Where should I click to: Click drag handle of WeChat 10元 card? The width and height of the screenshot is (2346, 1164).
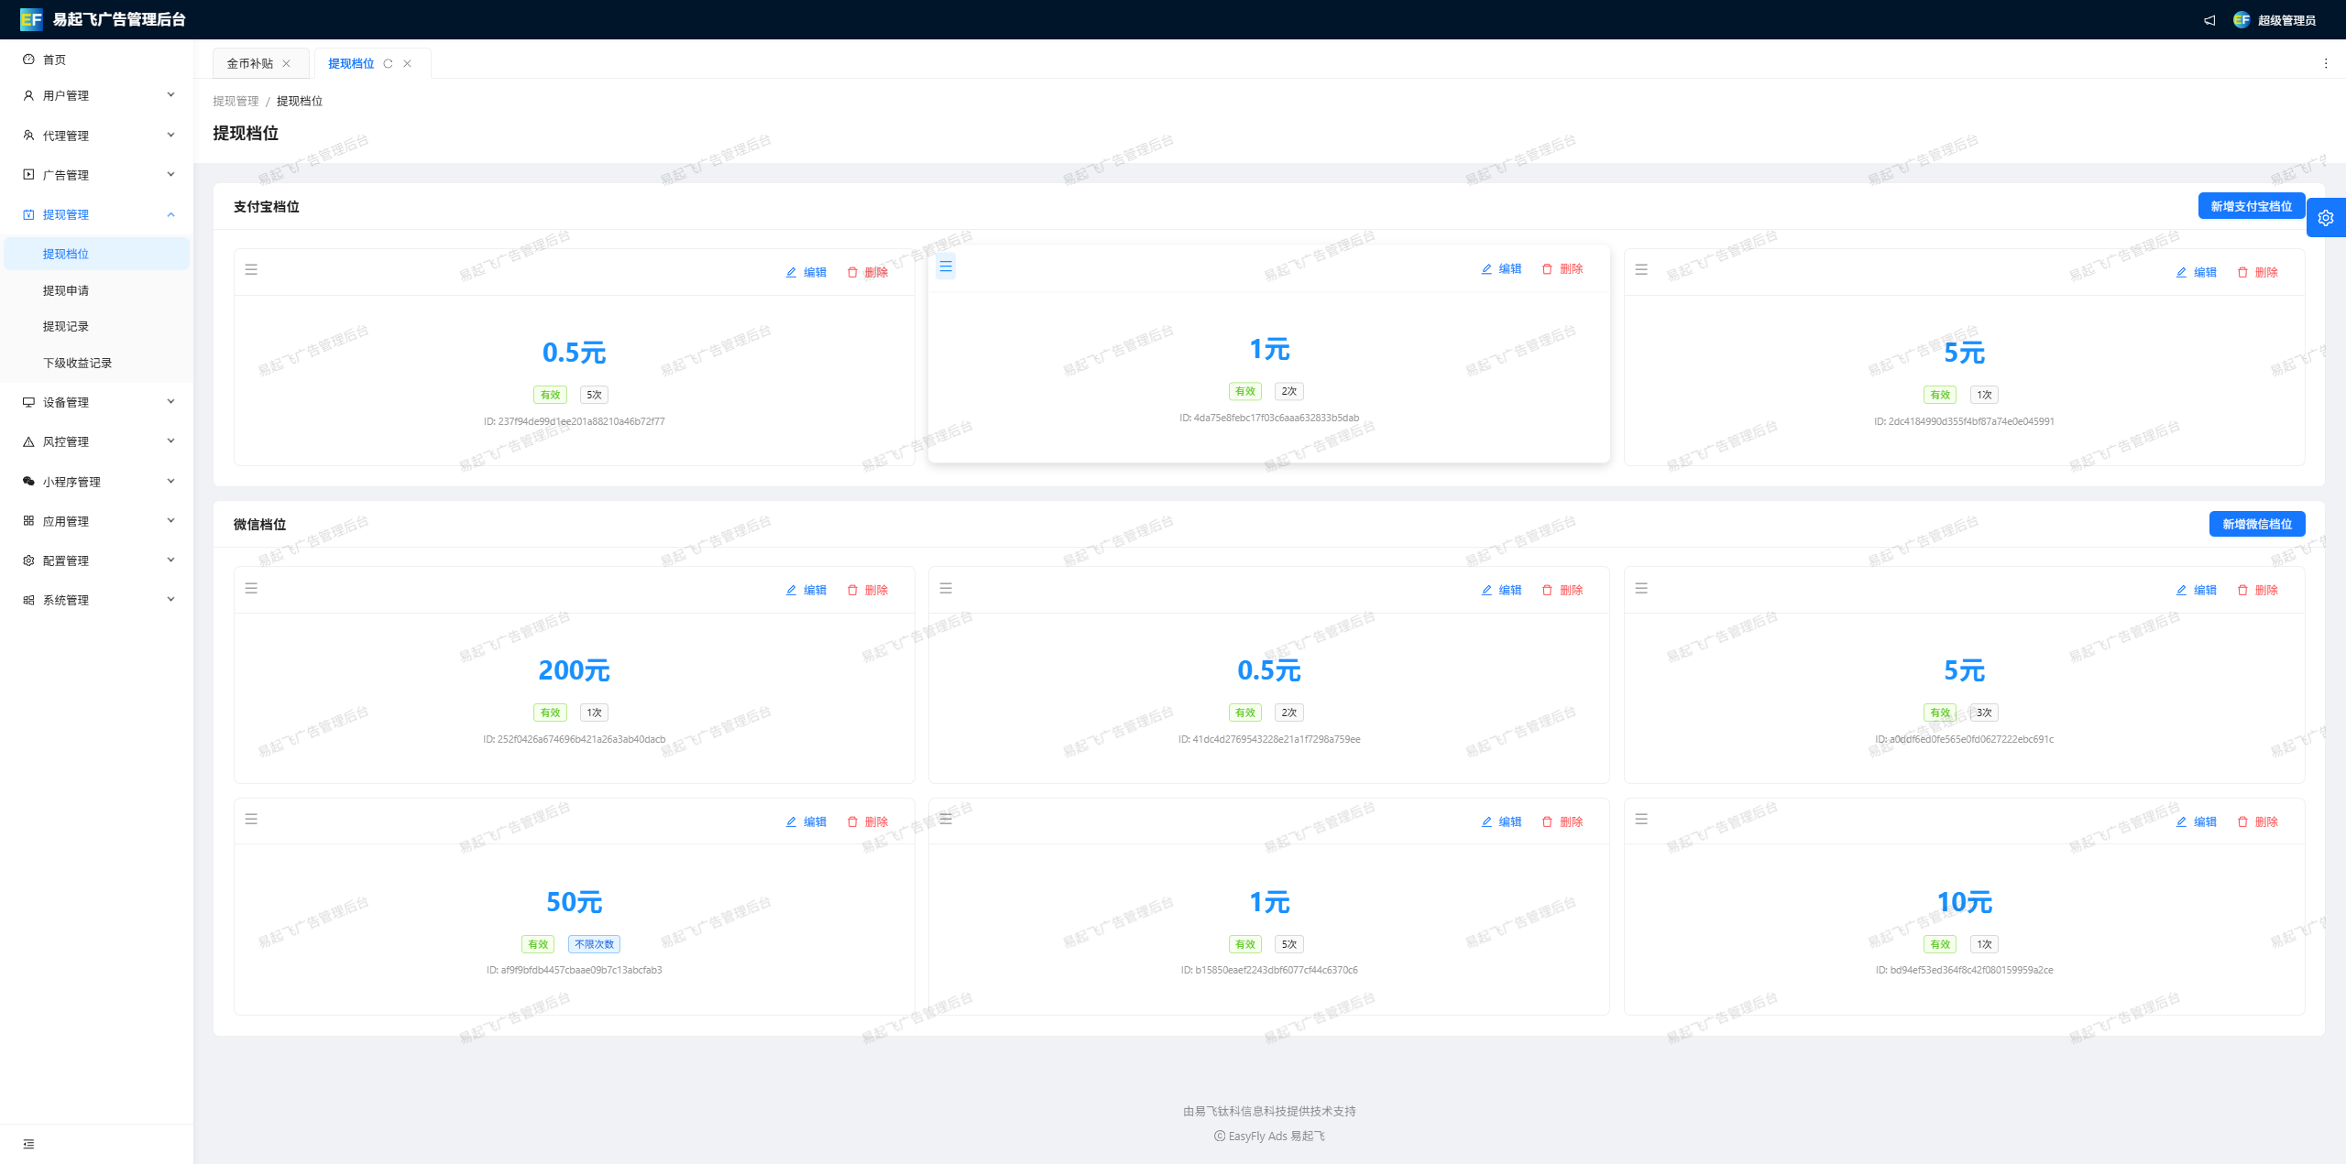[1641, 819]
